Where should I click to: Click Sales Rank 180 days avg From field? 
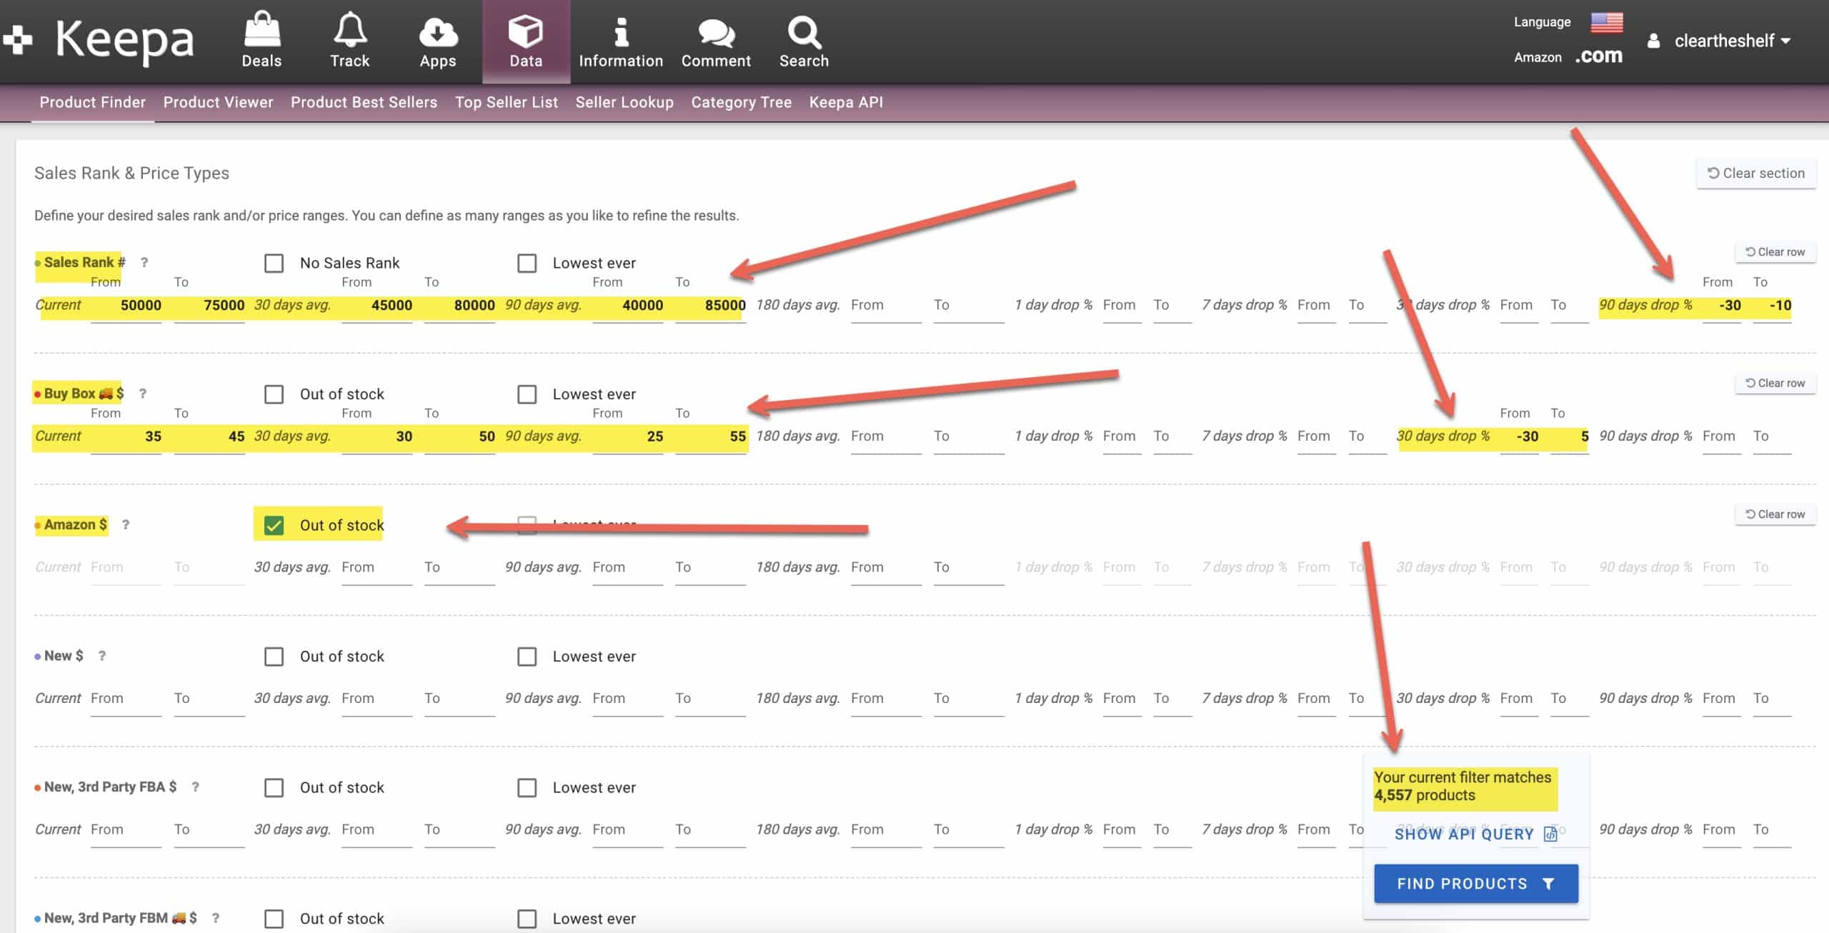pos(886,306)
